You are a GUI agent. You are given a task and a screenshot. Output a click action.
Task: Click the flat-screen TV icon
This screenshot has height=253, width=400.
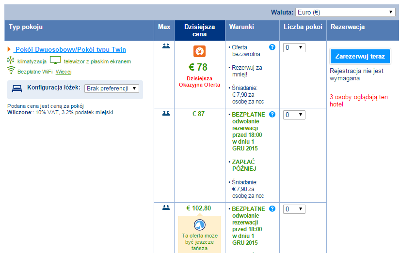tap(55, 60)
